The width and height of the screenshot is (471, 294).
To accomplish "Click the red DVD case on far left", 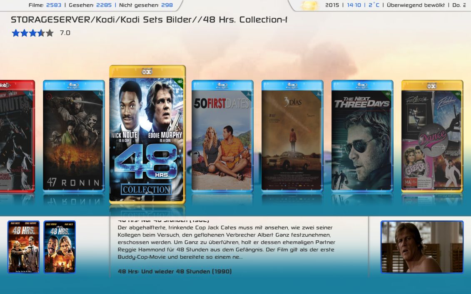I will pyautogui.click(x=17, y=136).
